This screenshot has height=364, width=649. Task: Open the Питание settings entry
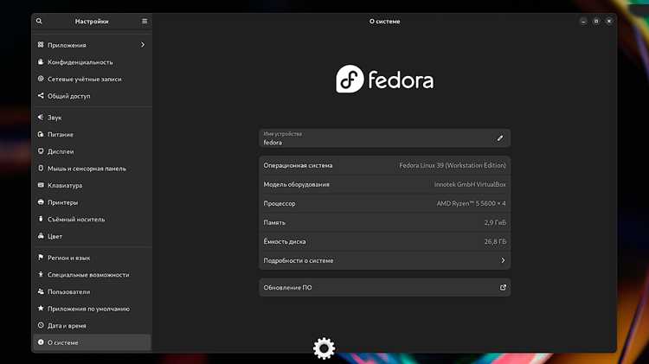[92, 134]
